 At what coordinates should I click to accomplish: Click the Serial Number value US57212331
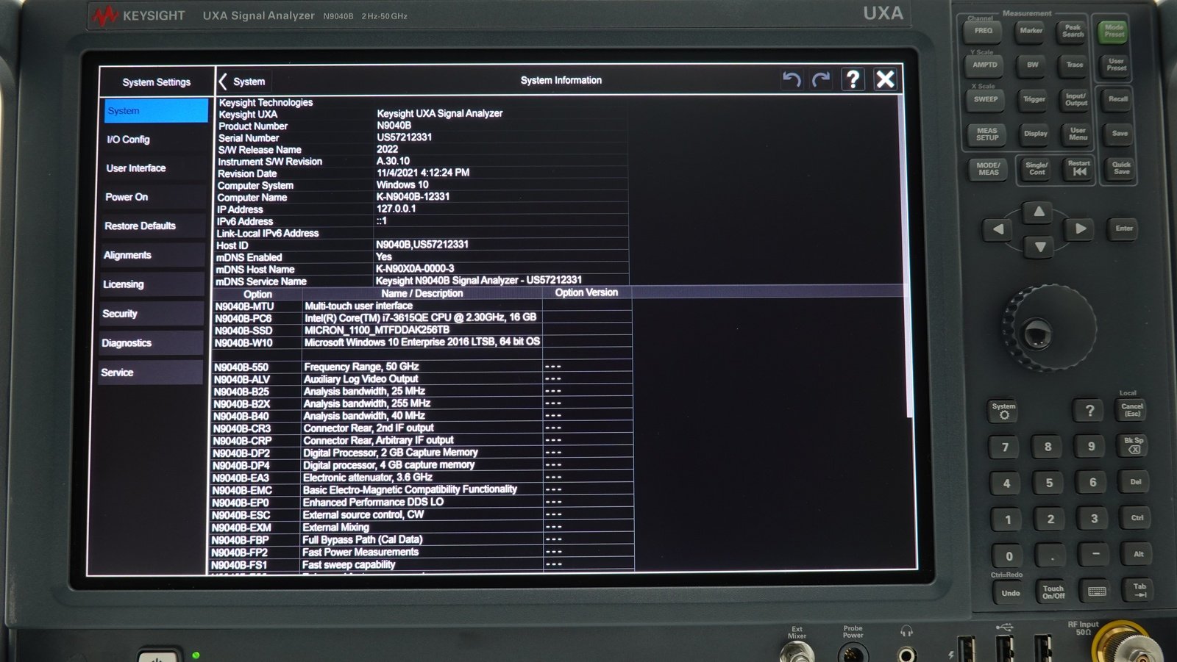(x=404, y=137)
